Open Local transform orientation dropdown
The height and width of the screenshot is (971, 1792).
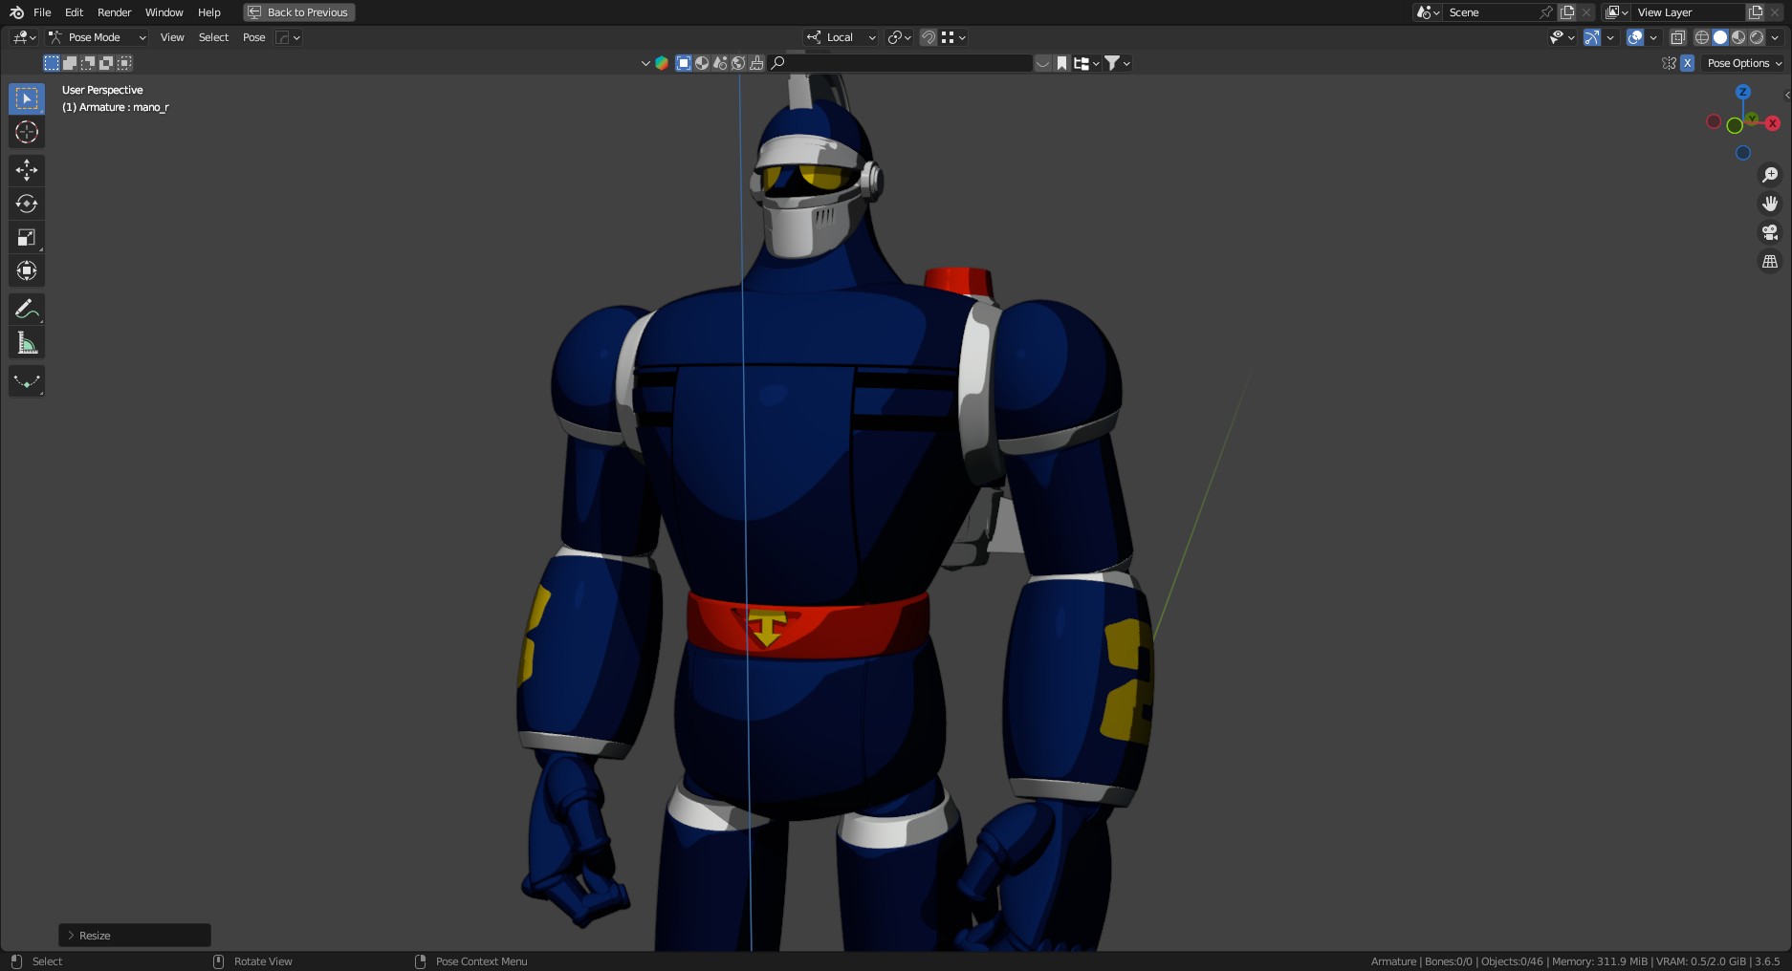(x=841, y=37)
